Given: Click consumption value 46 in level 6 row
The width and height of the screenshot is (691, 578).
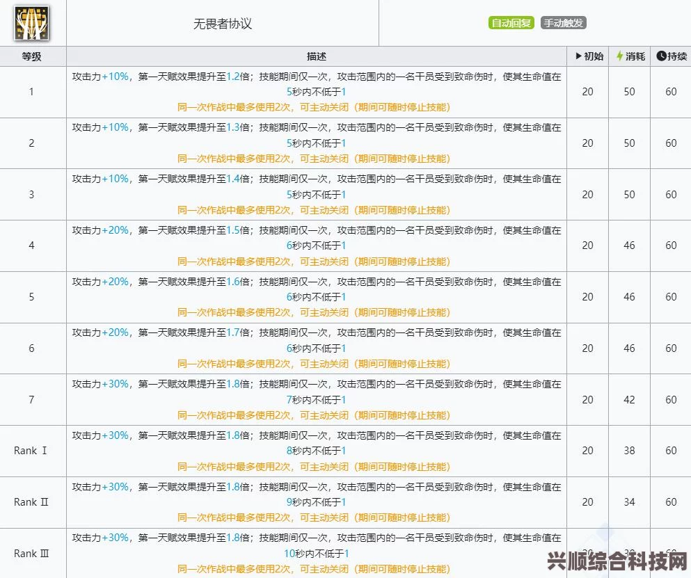Looking at the screenshot, I should [x=629, y=348].
